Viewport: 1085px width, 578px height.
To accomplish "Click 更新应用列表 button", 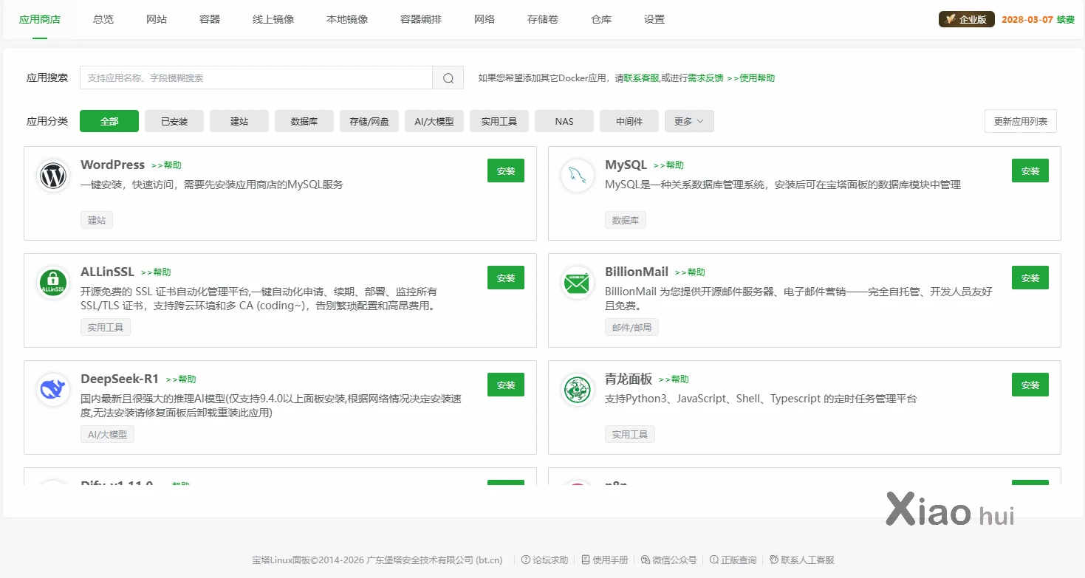I will 1020,121.
